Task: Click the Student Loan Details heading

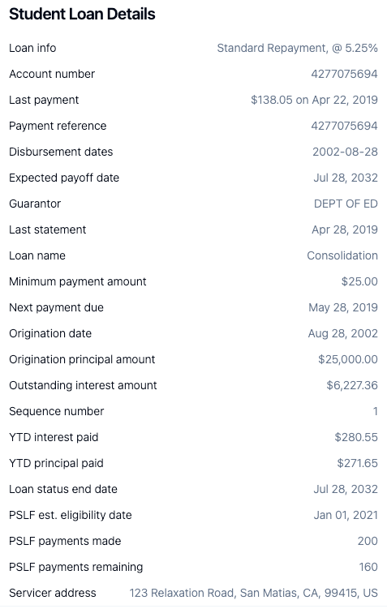Action: (x=82, y=14)
